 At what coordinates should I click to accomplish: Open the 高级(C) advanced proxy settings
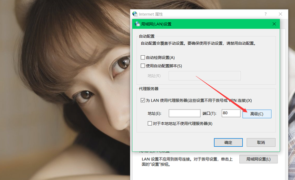tap(257, 114)
